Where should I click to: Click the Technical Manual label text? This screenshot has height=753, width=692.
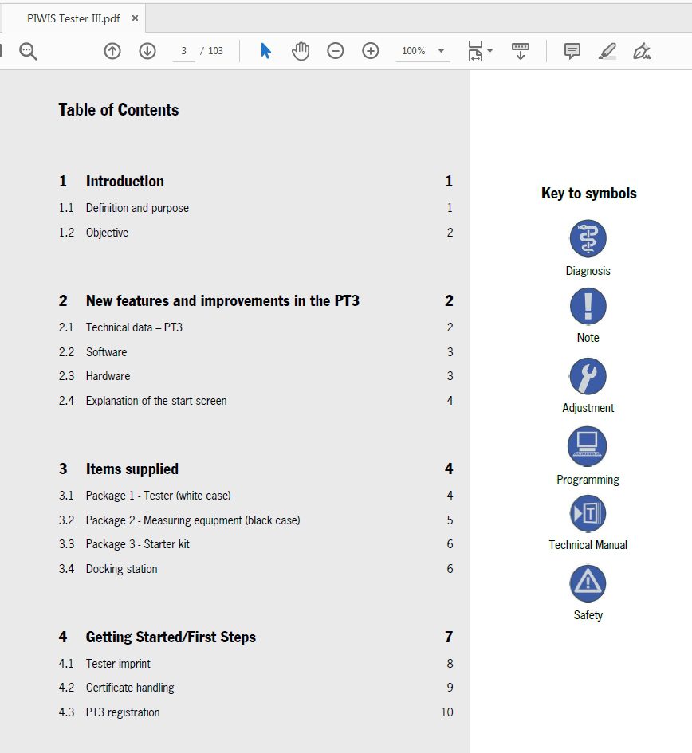click(588, 545)
